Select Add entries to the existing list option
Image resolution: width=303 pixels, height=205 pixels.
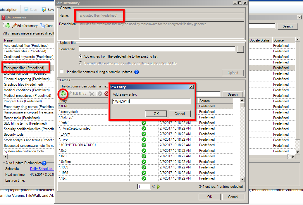80,56
